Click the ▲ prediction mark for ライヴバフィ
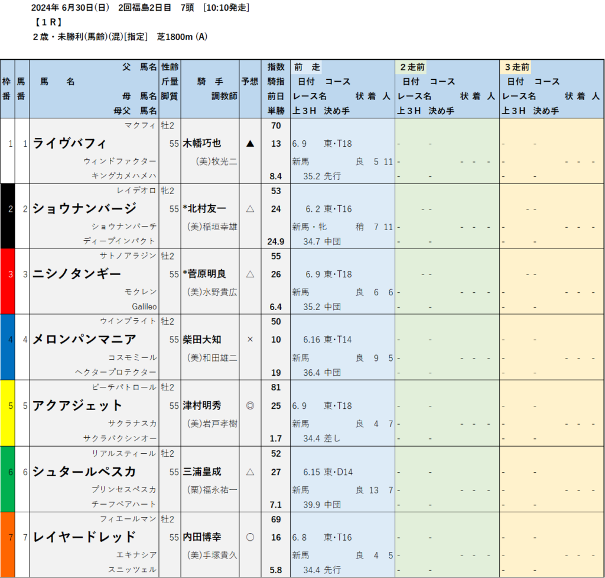605x578 pixels. pyautogui.click(x=250, y=144)
